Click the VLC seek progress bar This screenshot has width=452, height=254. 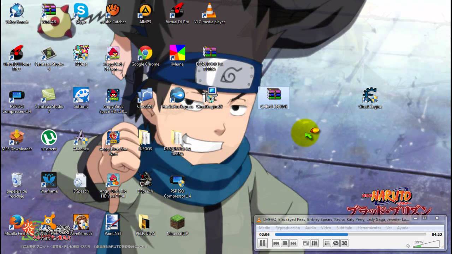[350, 234]
